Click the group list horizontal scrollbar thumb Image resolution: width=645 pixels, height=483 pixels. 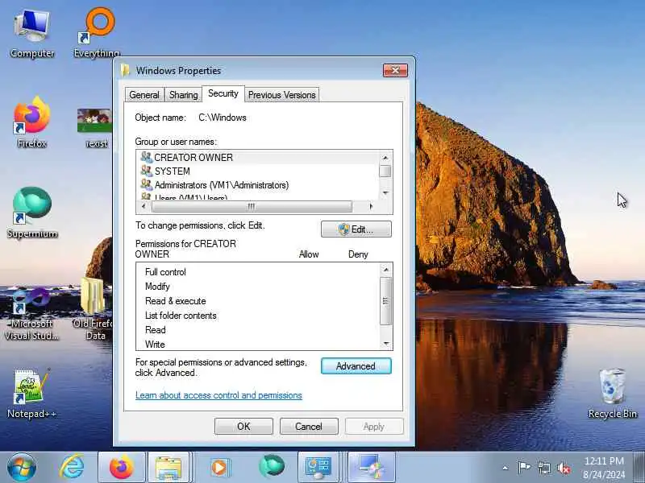coord(252,206)
